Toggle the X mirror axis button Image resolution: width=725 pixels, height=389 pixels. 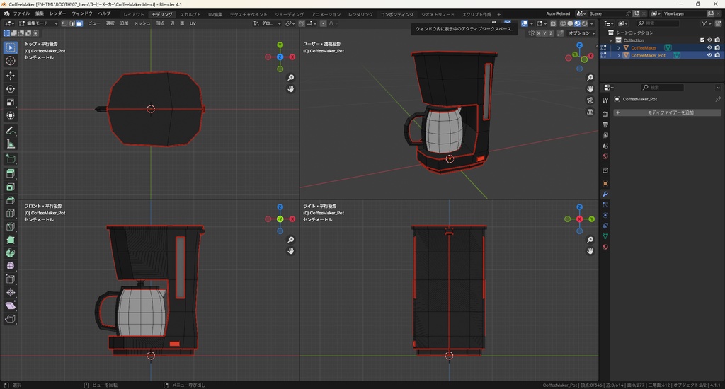point(540,33)
